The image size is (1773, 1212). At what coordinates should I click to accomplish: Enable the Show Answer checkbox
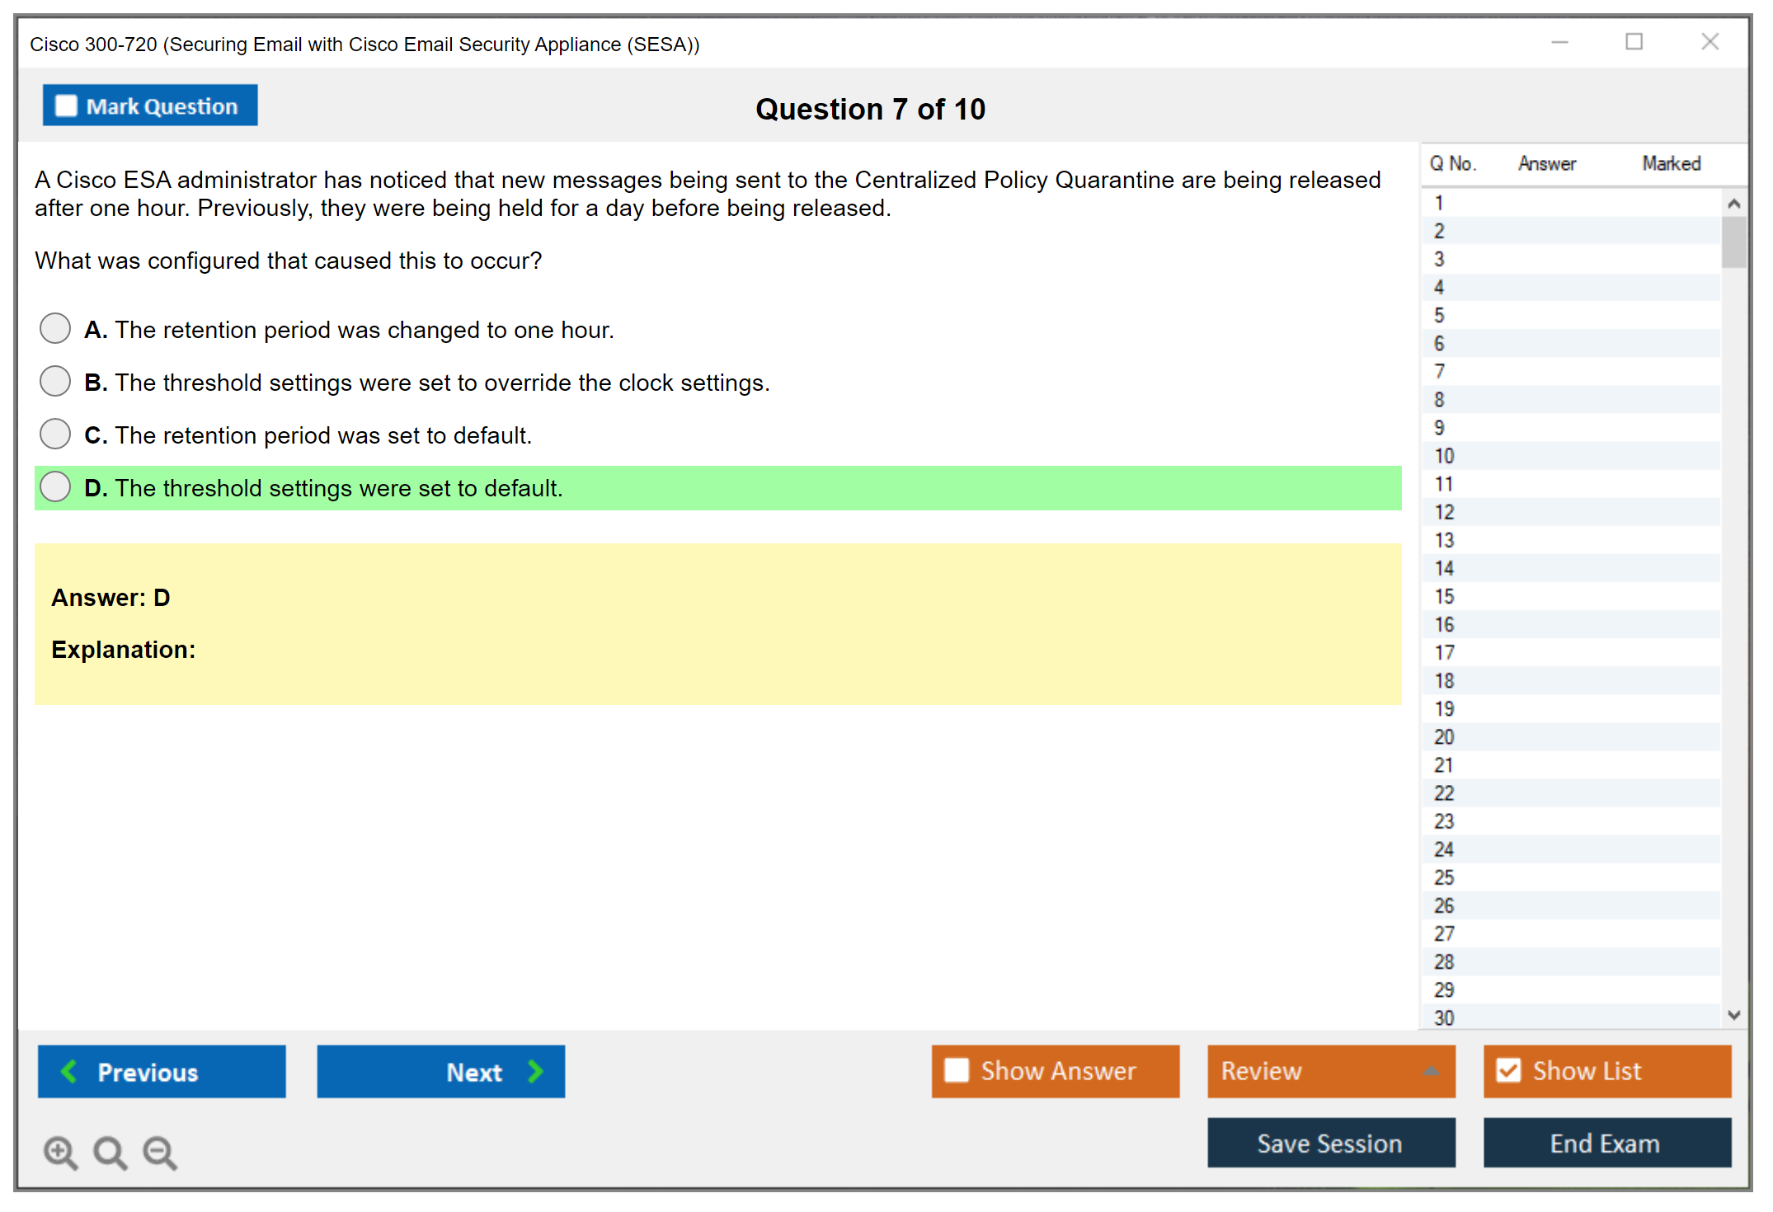957,1070
